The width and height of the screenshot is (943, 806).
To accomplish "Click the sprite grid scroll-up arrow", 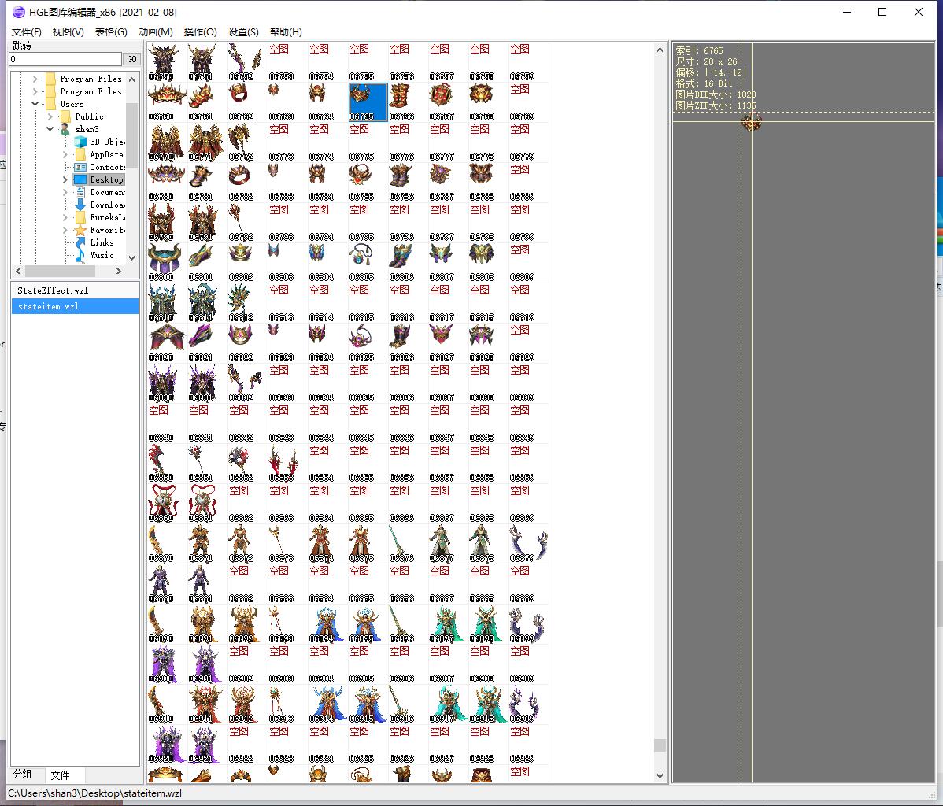I will 660,50.
